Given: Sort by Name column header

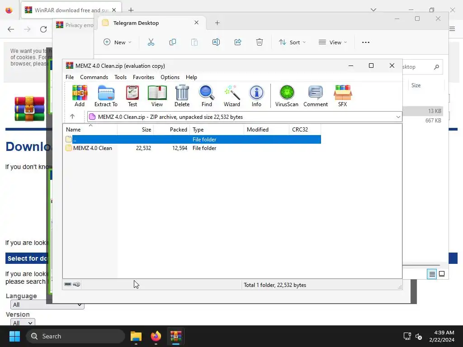Looking at the screenshot, I should click(90, 130).
